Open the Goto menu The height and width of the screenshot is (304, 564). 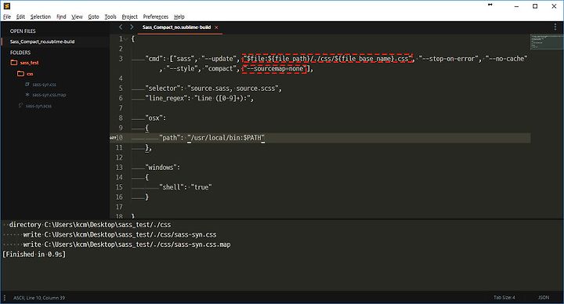point(93,16)
